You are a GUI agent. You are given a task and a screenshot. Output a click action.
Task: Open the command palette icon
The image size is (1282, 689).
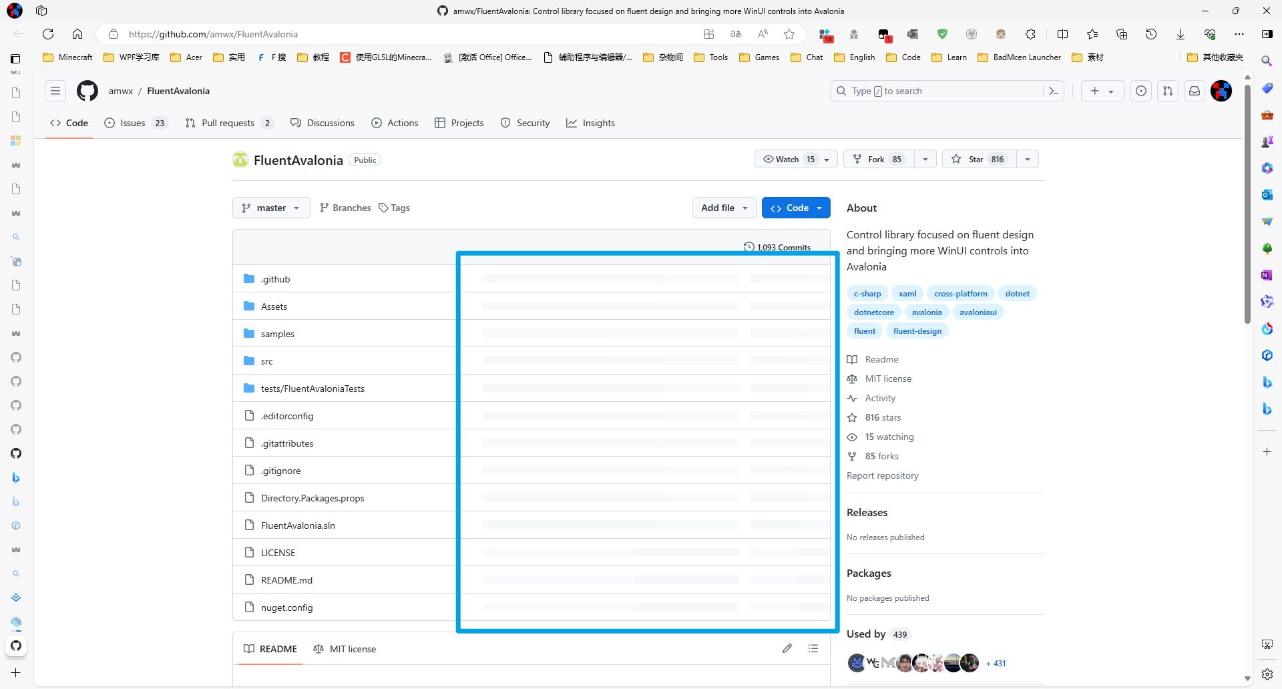click(1054, 91)
